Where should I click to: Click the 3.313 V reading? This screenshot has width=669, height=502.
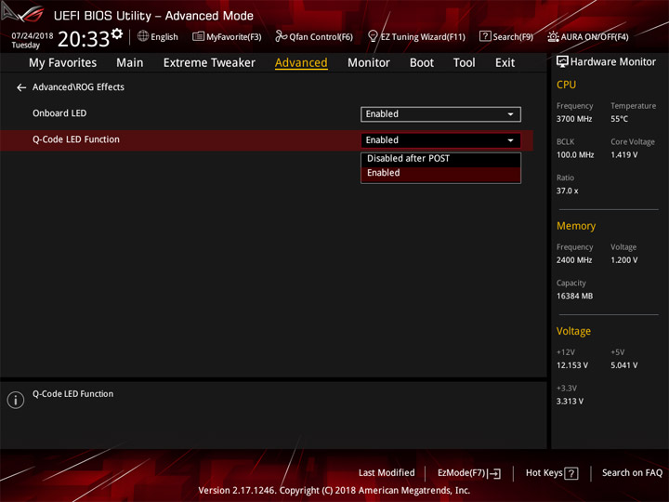[570, 402]
